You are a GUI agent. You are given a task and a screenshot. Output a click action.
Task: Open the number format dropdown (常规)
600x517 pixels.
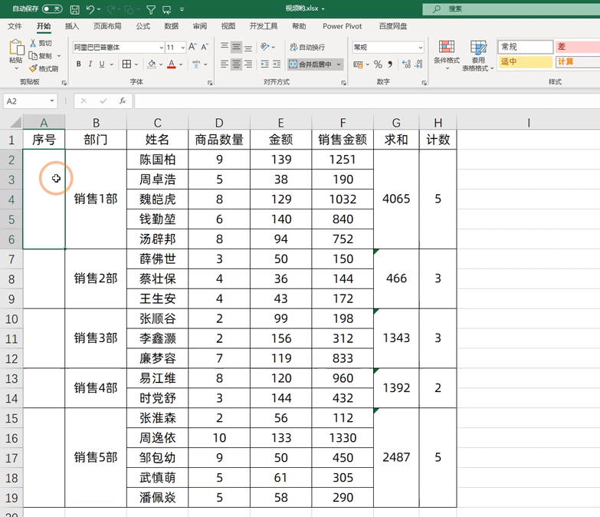click(421, 48)
